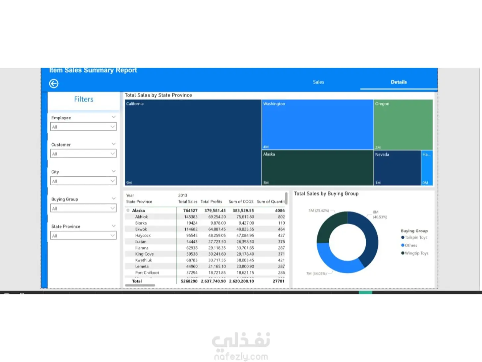The width and height of the screenshot is (482, 362).
Task: Click the back arrow button
Action: coord(54,84)
